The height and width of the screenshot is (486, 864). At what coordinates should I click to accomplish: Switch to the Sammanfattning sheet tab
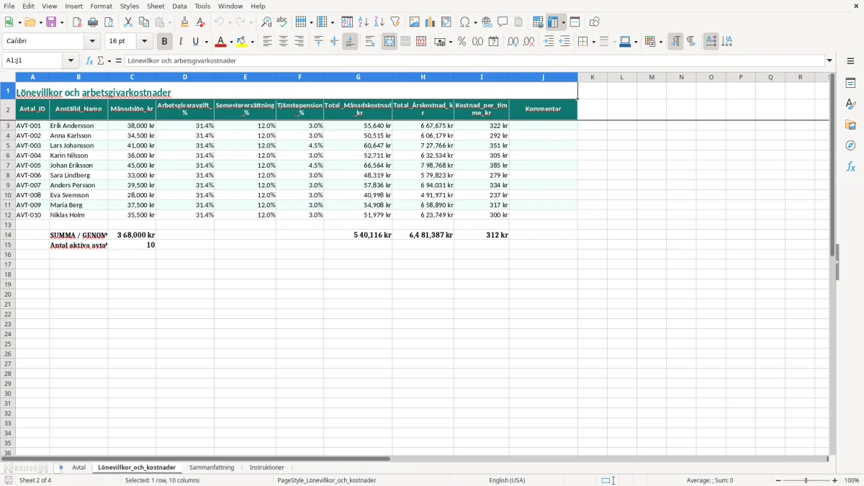pyautogui.click(x=212, y=467)
